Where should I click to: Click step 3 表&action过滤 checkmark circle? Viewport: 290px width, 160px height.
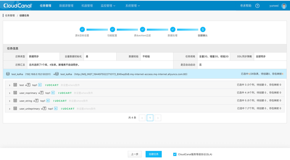pyautogui.click(x=142, y=29)
